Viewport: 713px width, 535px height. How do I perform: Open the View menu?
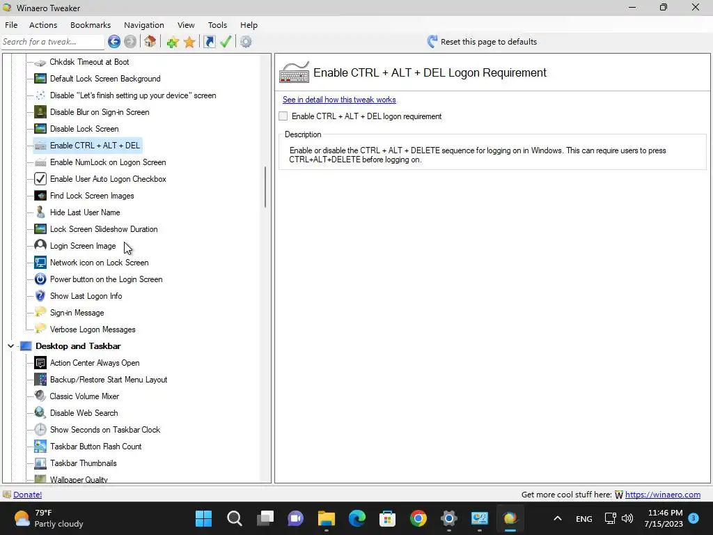coord(186,25)
